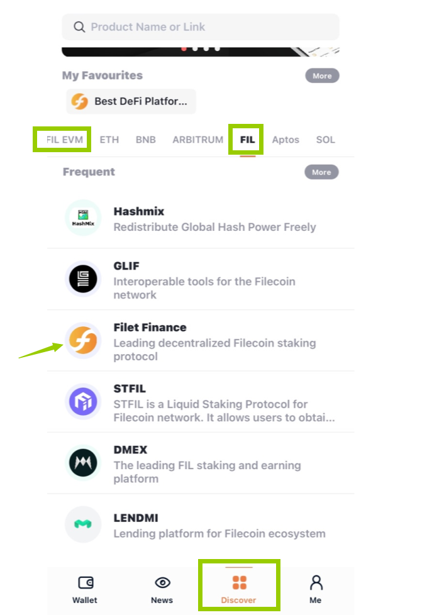Tap the STFIL purple icon
The height and width of the screenshot is (615, 427).
(x=83, y=402)
